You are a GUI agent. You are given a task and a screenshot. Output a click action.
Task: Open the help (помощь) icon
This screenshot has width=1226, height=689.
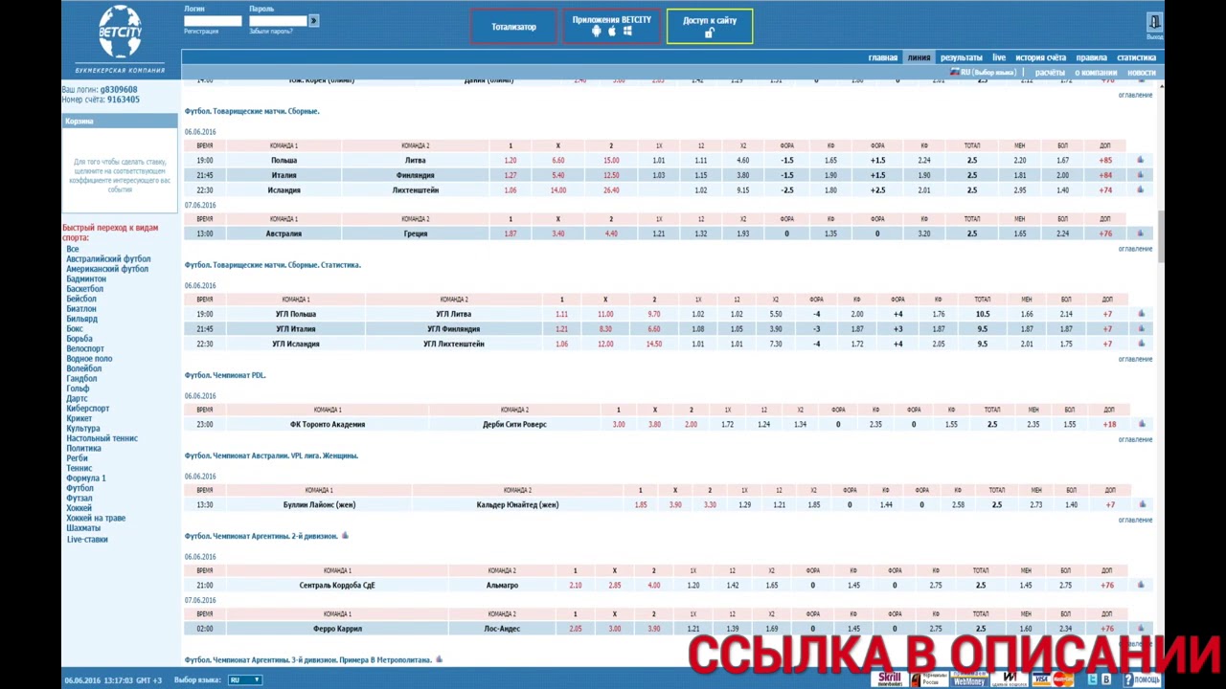tap(1142, 679)
